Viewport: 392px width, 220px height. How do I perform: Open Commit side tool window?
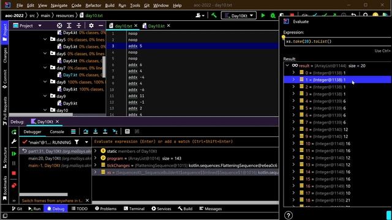click(5, 79)
